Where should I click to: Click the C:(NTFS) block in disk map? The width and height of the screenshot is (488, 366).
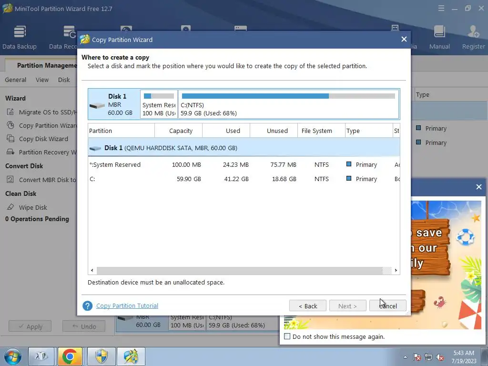pos(288,104)
